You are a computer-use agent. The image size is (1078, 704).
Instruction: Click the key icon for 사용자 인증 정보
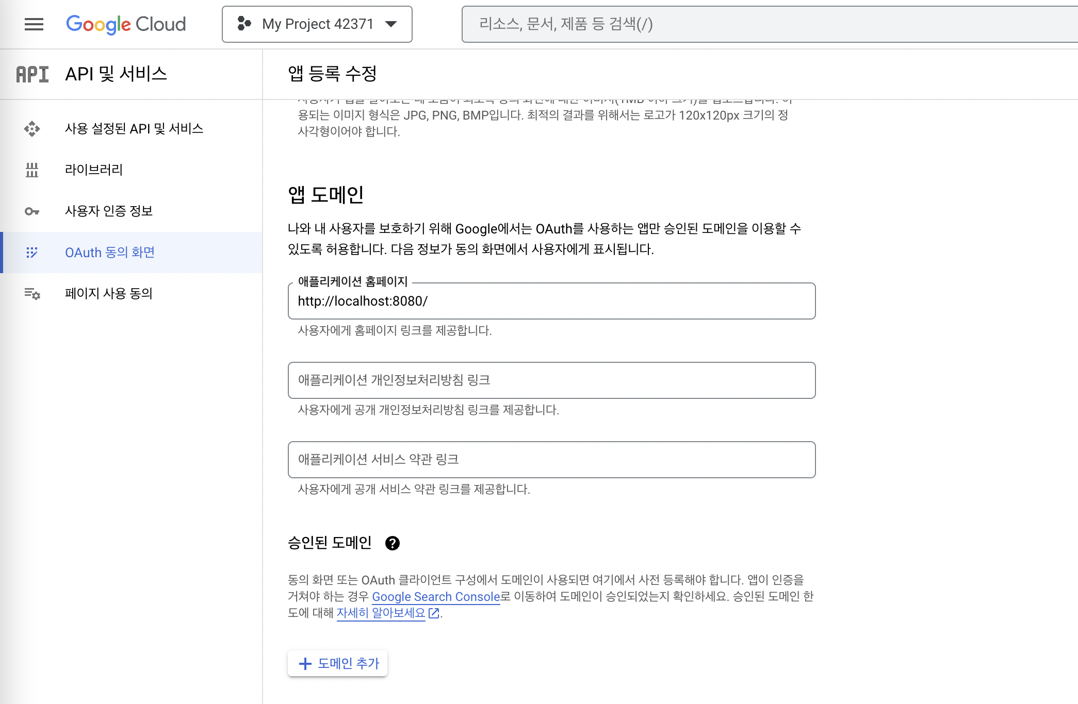point(32,211)
